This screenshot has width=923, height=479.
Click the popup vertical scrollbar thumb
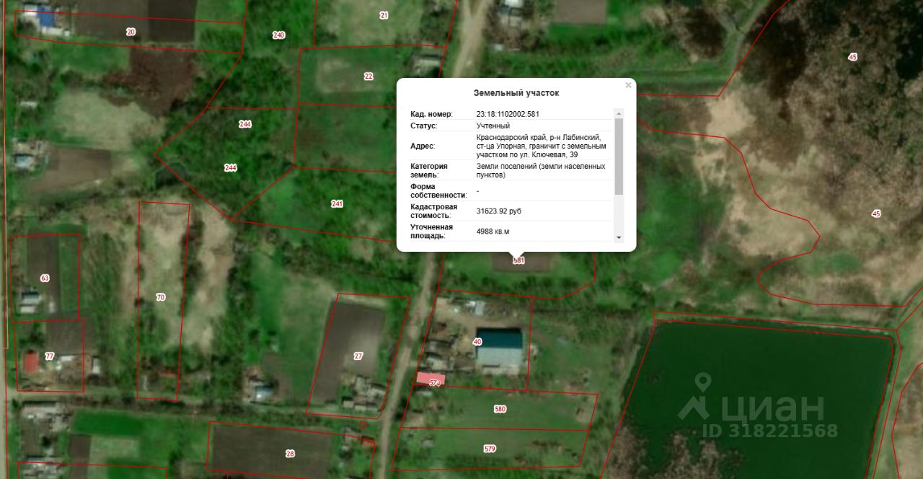[x=619, y=157]
